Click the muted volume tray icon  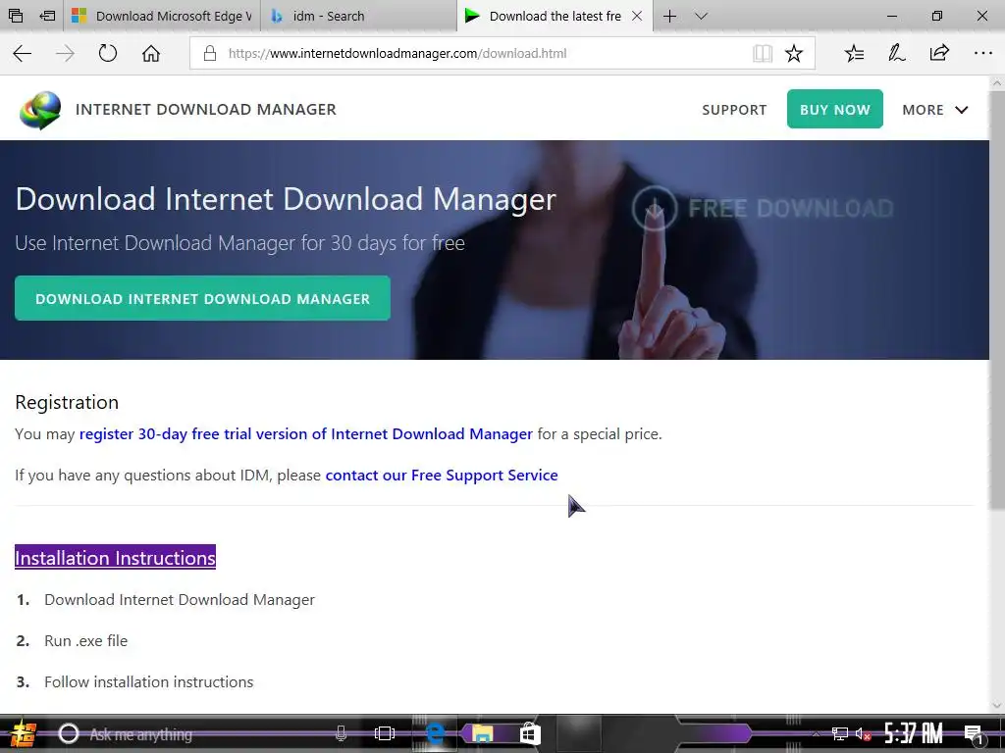coord(863,734)
